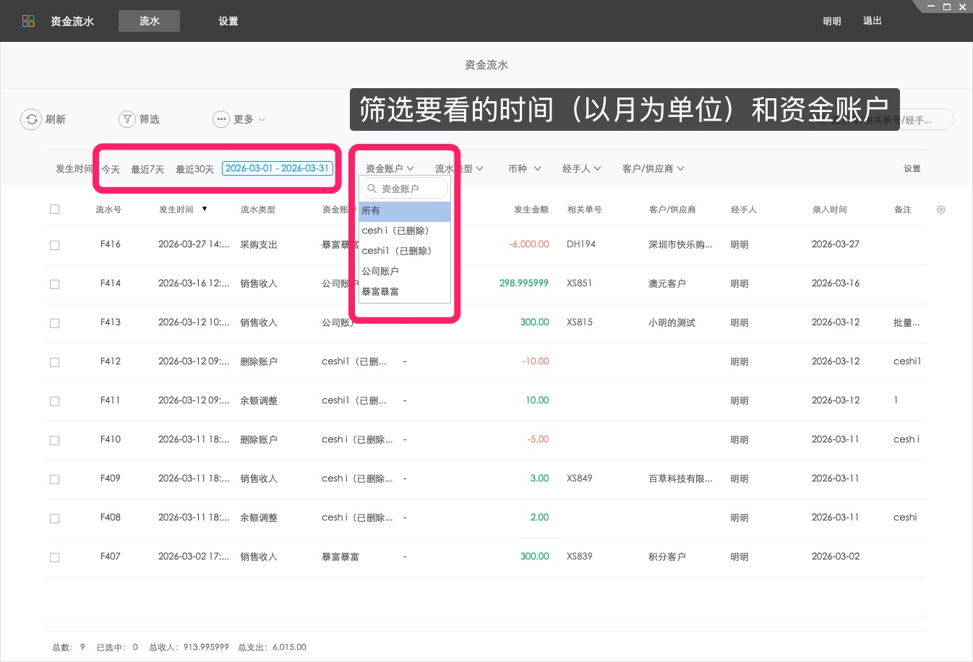
Task: Click the 今天 quick filter
Action: [x=111, y=169]
